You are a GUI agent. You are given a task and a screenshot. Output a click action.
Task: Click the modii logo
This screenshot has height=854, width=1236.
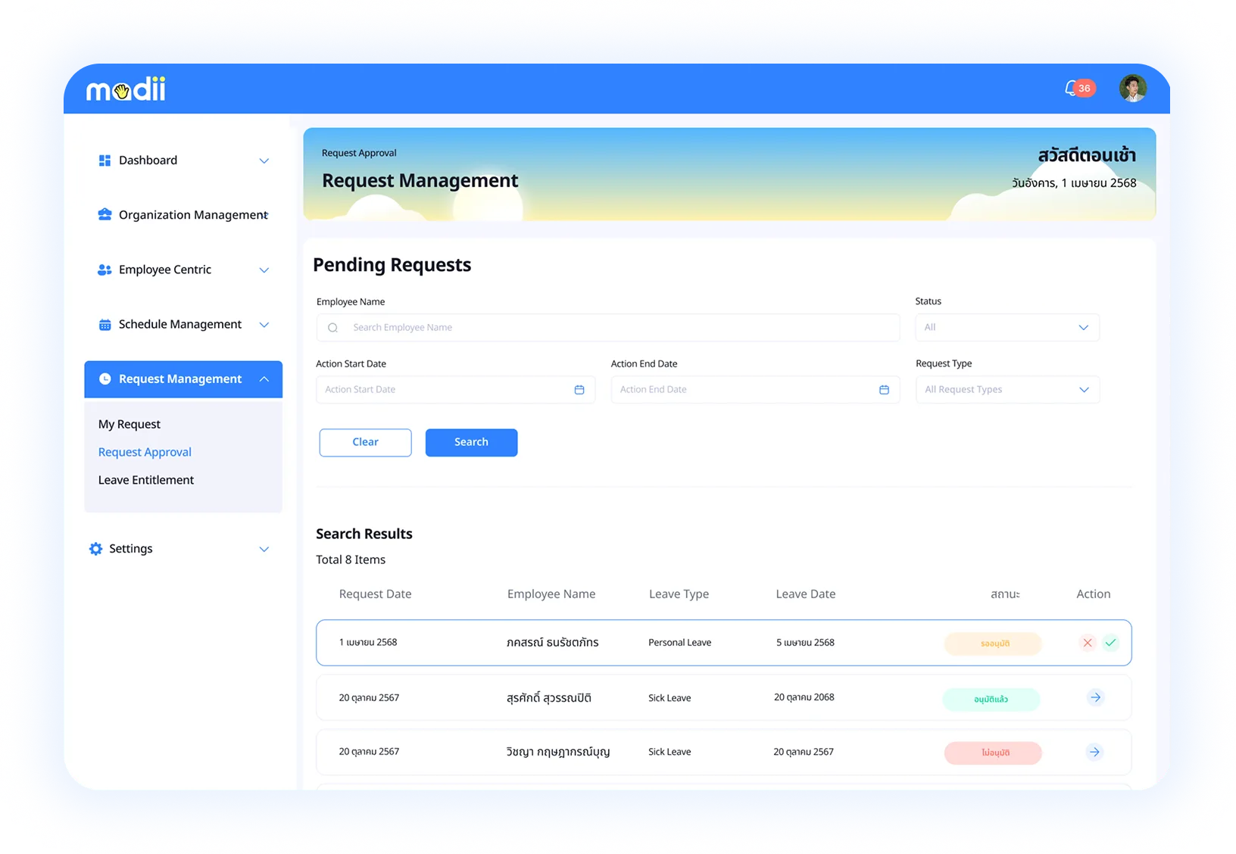126,89
